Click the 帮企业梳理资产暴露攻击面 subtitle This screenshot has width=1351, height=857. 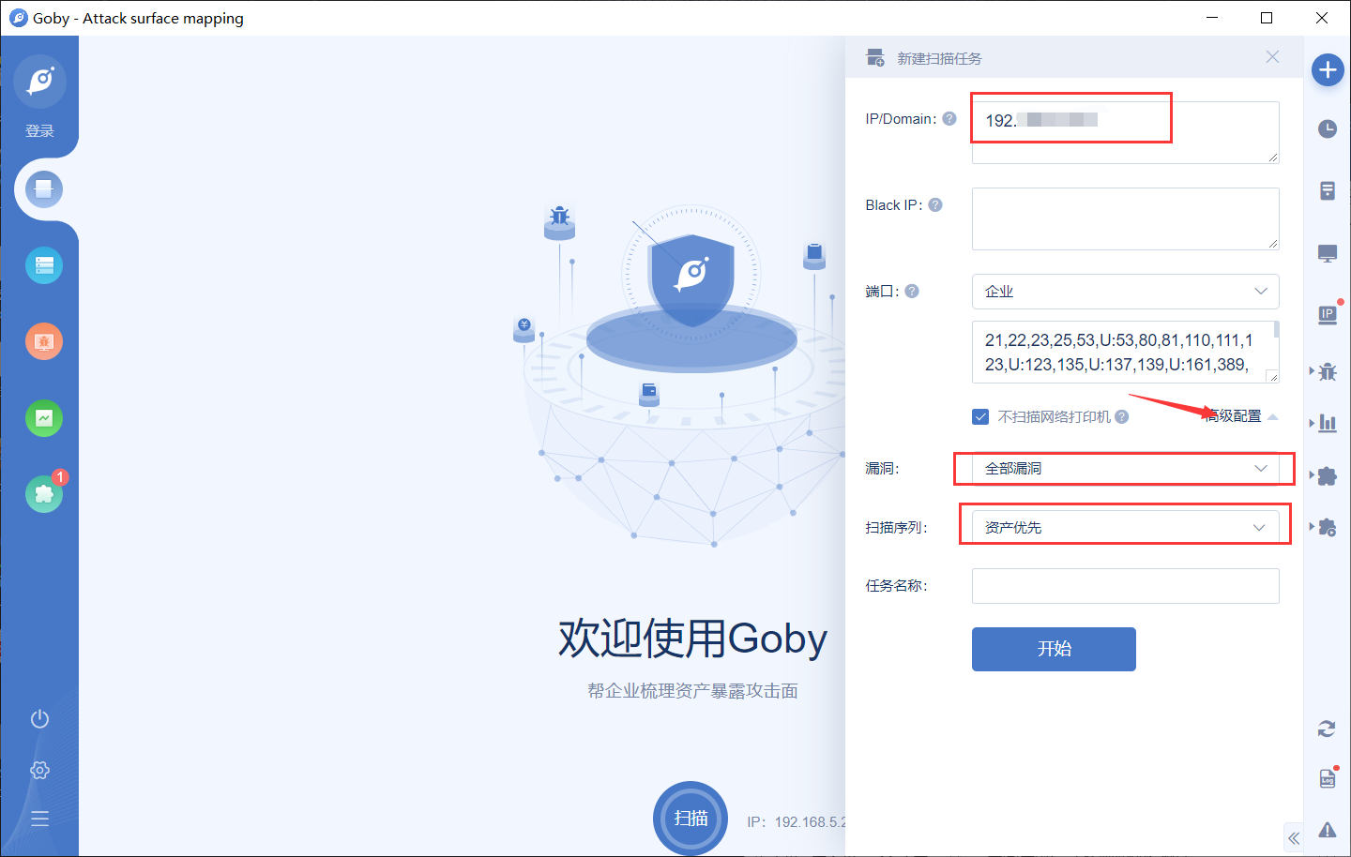tap(692, 691)
